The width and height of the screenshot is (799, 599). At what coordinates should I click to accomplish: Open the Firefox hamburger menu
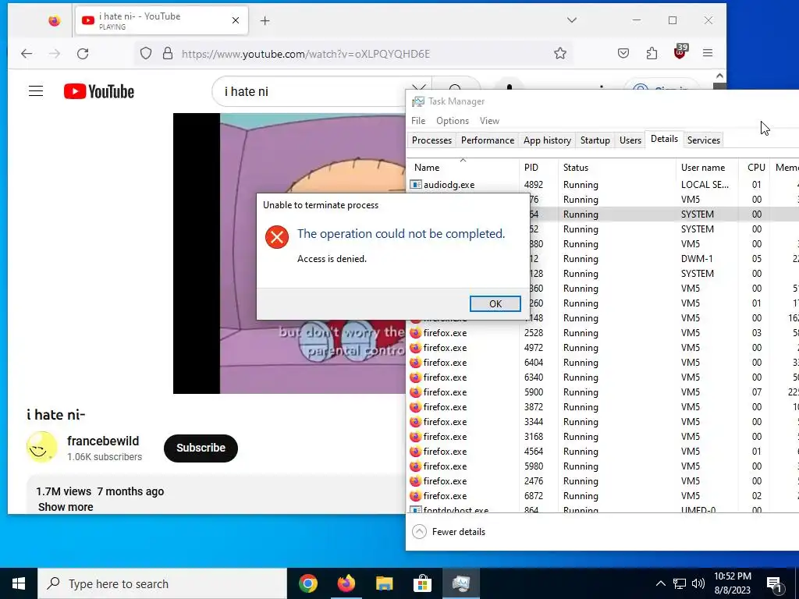708,53
